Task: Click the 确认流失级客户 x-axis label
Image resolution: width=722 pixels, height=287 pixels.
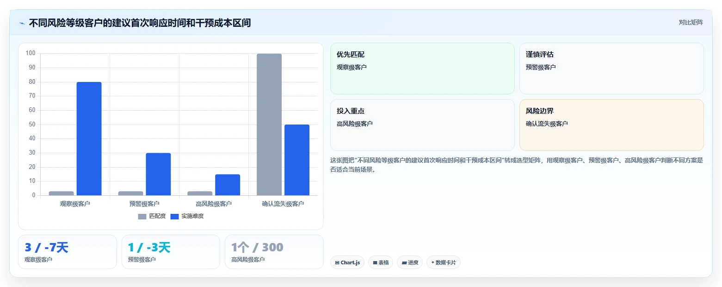Action: click(283, 204)
